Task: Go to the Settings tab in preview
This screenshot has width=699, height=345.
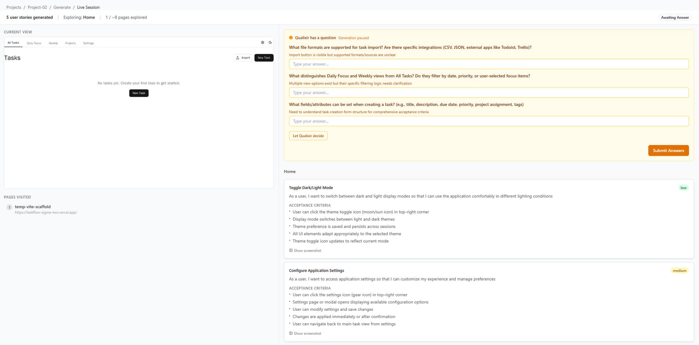Action: [x=88, y=43]
